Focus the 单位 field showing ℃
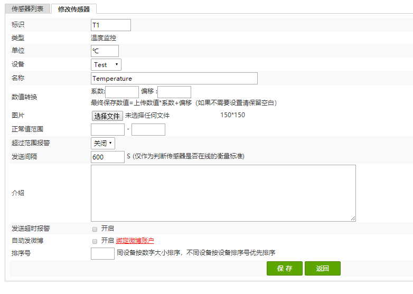Viewport: 413px width, 294px height. coord(105,51)
